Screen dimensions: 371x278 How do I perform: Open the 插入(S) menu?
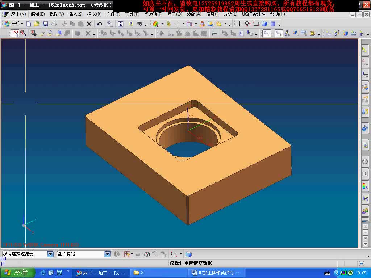[x=75, y=14]
